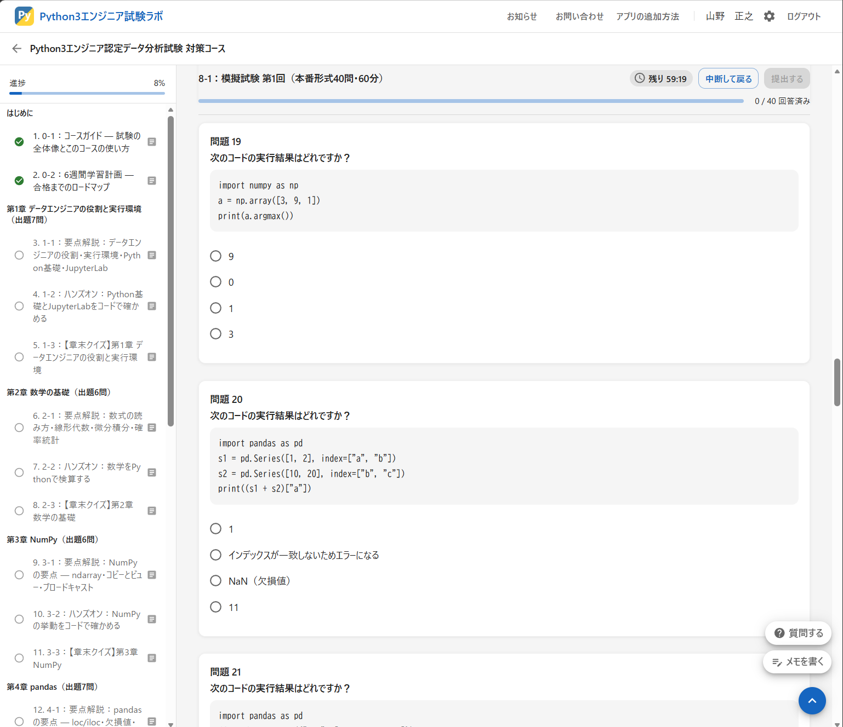This screenshot has height=727, width=843.
Task: Click the 0 / 40 回答済み counter
Action: coord(782,101)
